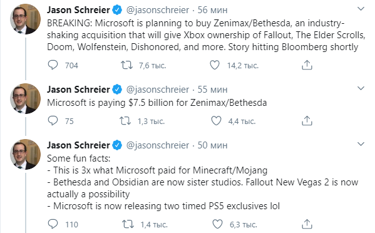Share the Some fun facts tweet
The image size is (375, 233).
pyautogui.click(x=307, y=224)
